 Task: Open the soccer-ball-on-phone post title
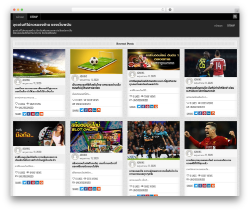coord(96,86)
